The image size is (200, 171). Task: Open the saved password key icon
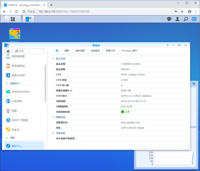pyautogui.click(x=176, y=12)
